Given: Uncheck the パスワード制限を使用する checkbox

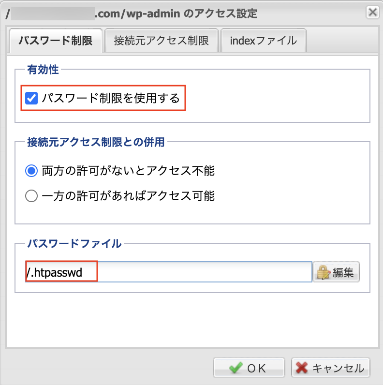Looking at the screenshot, I should pyautogui.click(x=31, y=99).
